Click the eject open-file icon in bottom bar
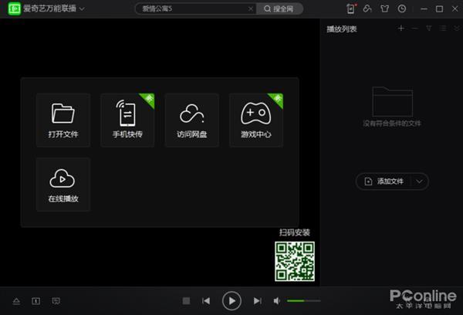Screen dimensions: 463x315 point(16,301)
